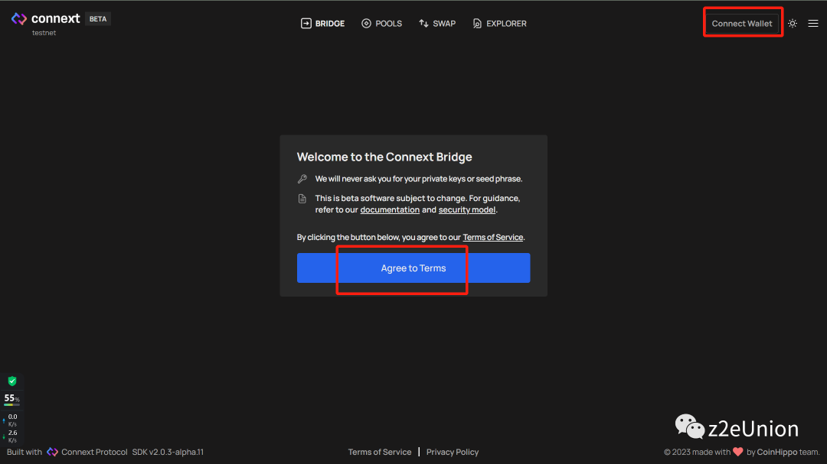The image size is (827, 464).
Task: Click the Pools circle icon
Action: click(366, 24)
